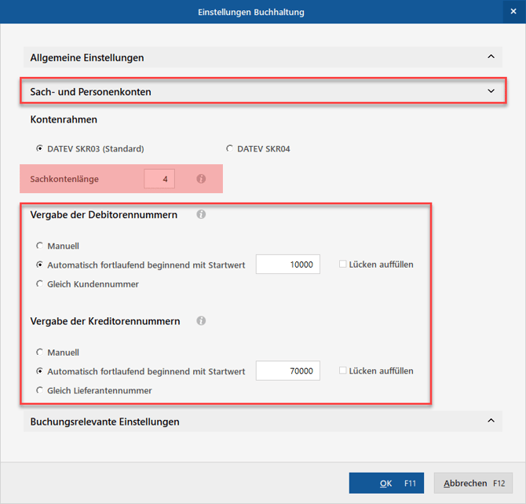
Task: Show info icon beside Vergabe der Kreditorennummern
Action: click(201, 321)
